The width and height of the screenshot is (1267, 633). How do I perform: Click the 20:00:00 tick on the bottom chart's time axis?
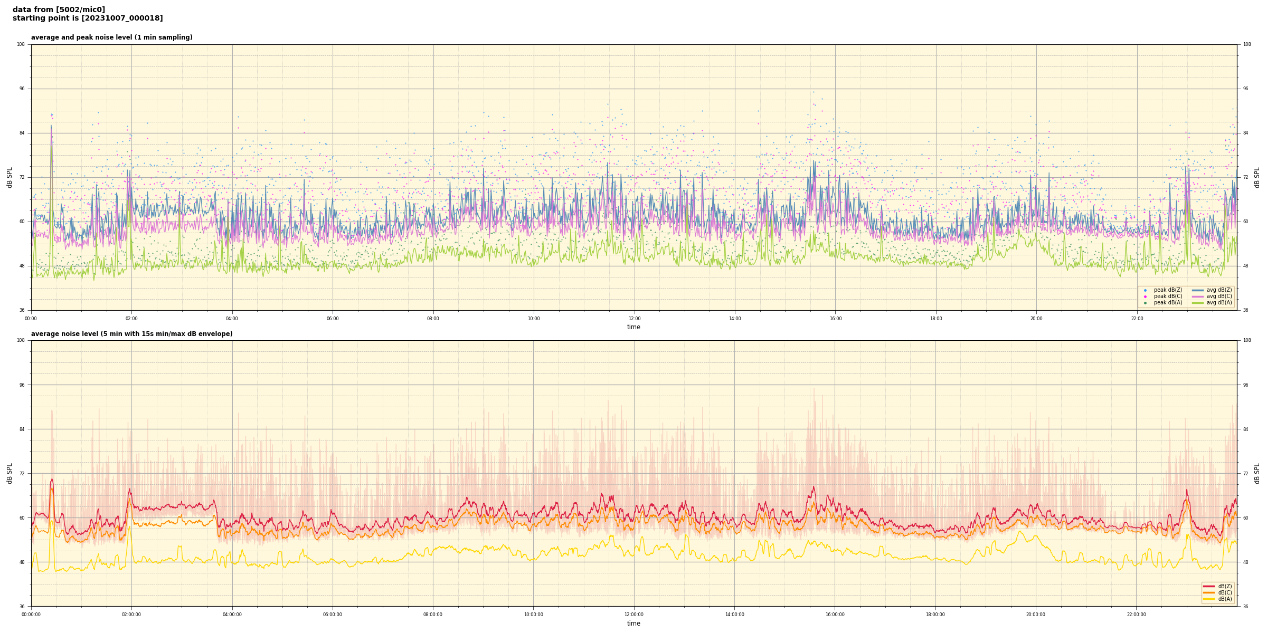(x=1036, y=615)
